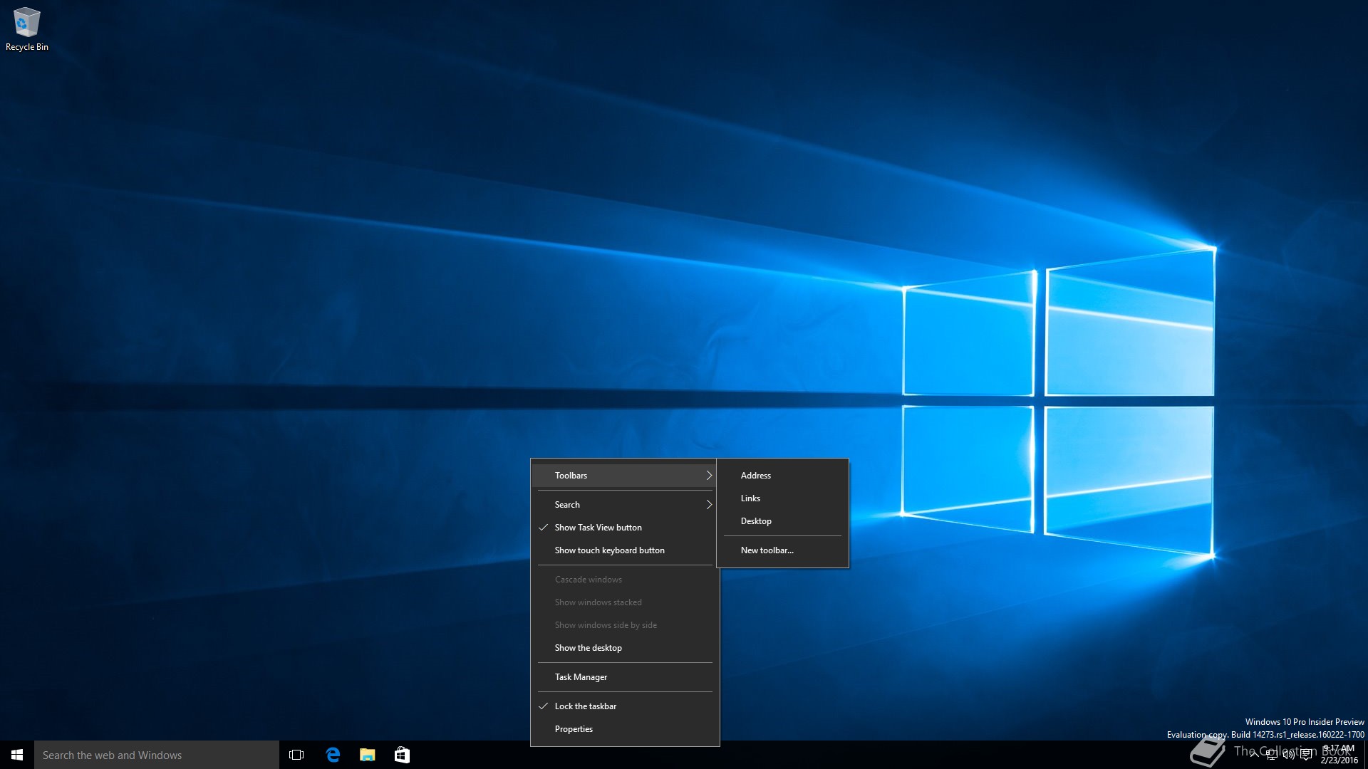Enable Show touch keyboard button
1368x769 pixels.
625,550
